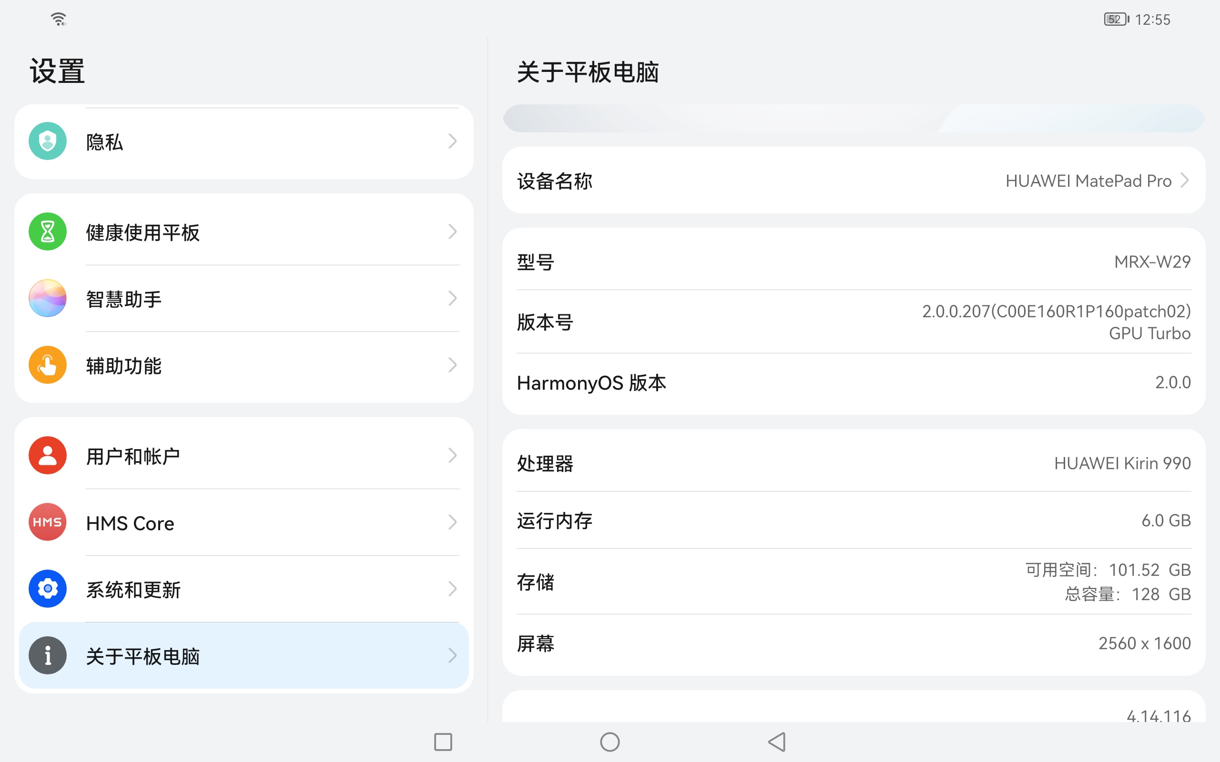
Task: Tap the 处理器 label
Action: [x=545, y=464]
